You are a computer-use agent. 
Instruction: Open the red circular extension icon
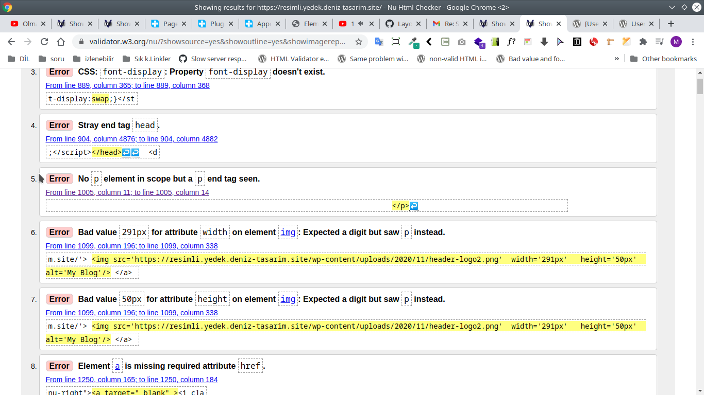594,42
